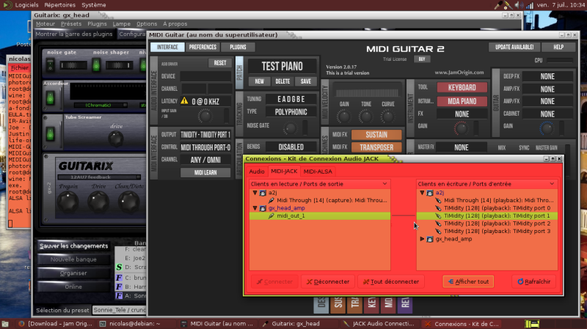Click the plug icon of TiMidity port 2
This screenshot has width=587, height=329.
[438, 223]
